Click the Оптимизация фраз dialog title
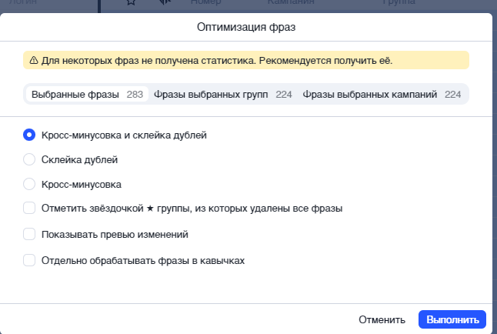Viewport: 497px width, 334px height. click(248, 27)
